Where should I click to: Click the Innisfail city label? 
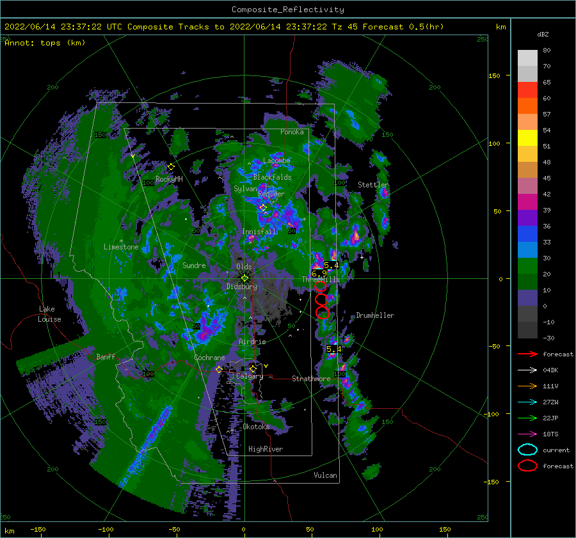tap(259, 232)
